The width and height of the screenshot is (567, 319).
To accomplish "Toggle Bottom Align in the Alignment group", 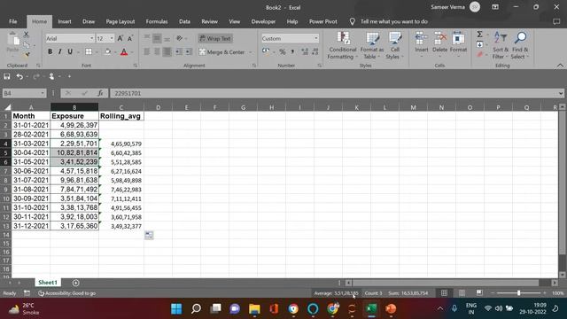I will point(167,38).
